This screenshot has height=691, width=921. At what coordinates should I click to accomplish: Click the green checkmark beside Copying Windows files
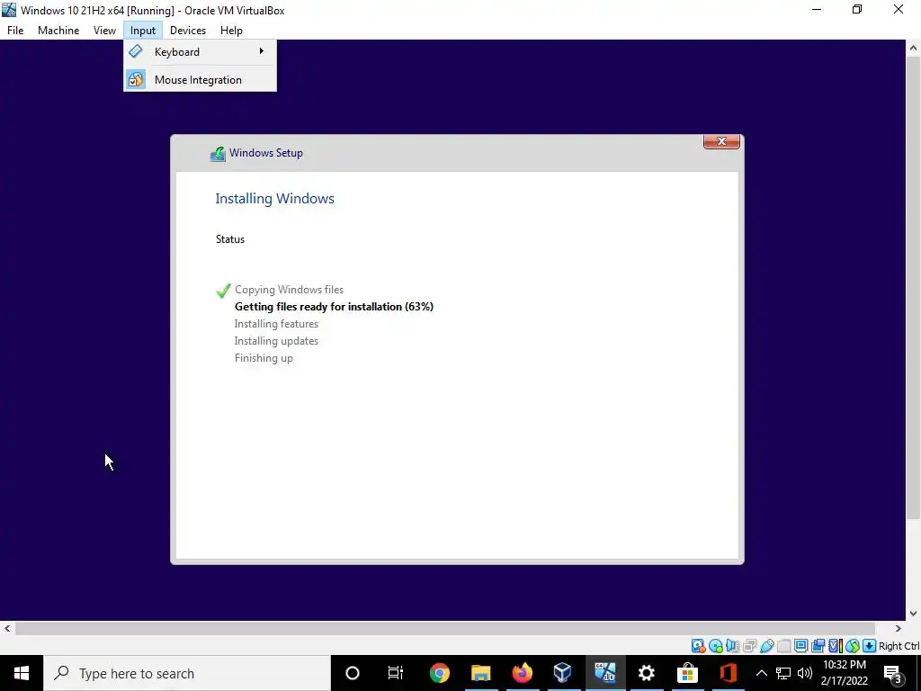(x=223, y=291)
